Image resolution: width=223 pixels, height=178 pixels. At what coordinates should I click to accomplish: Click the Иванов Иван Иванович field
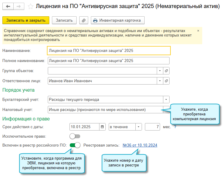tap(102, 81)
